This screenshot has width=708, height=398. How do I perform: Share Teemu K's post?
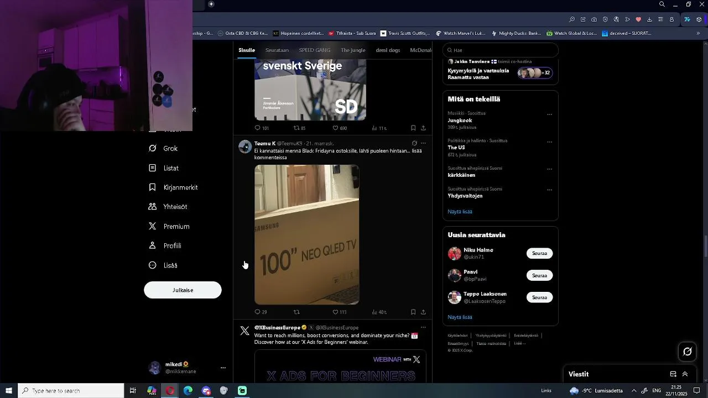click(x=423, y=312)
